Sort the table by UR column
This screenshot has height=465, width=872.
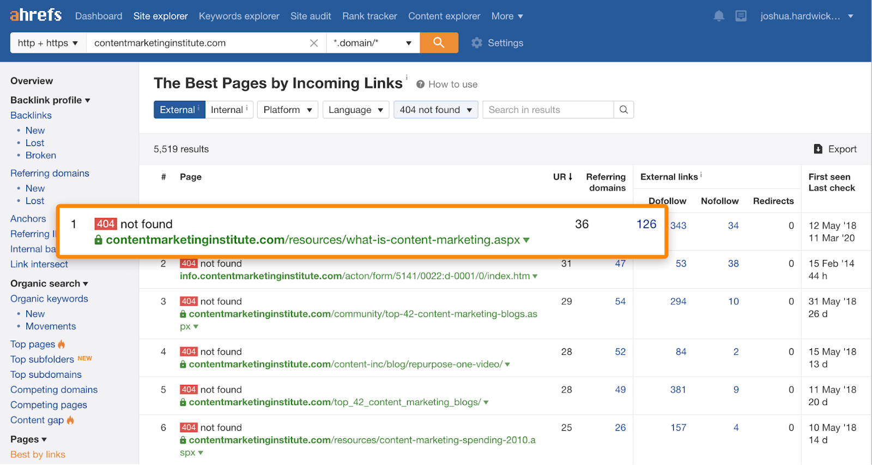pos(562,177)
